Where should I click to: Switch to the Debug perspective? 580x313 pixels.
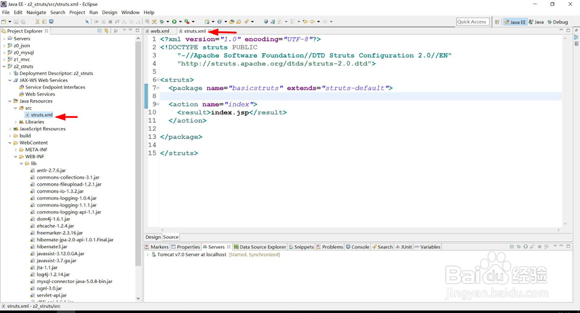tap(557, 22)
